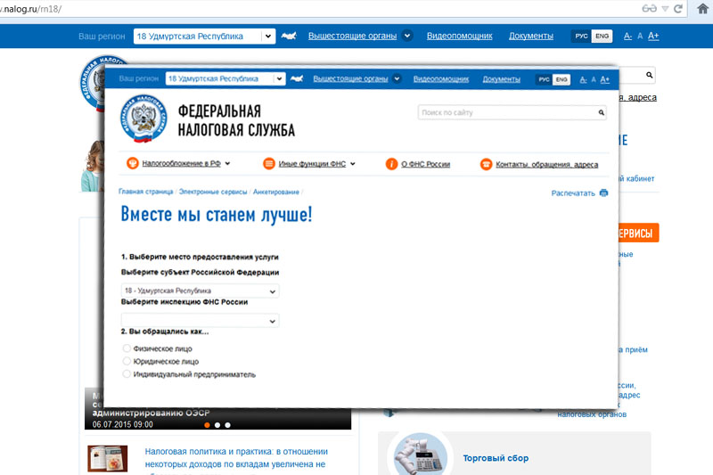This screenshot has width=713, height=475.
Task: Click the orange icon beside О ФНС России
Action: [x=391, y=164]
